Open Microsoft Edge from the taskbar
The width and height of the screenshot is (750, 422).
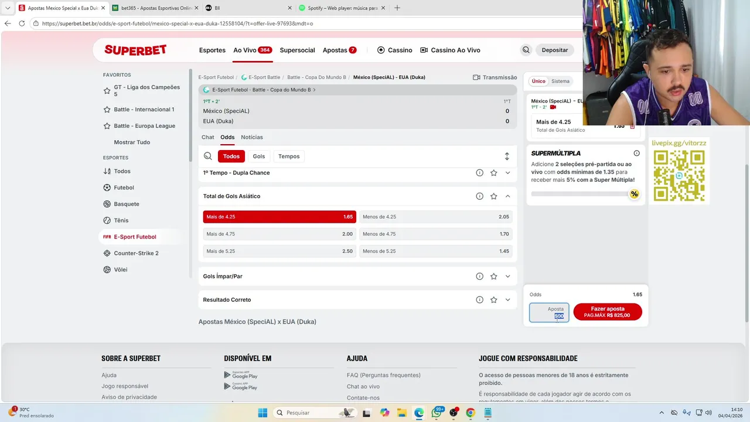pos(419,413)
